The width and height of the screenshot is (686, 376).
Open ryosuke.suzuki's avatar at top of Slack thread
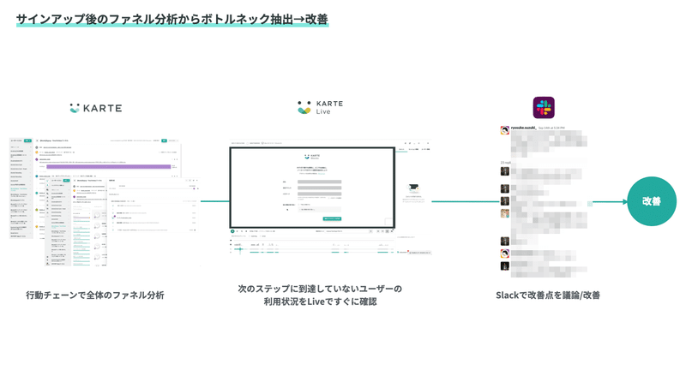[x=504, y=130]
